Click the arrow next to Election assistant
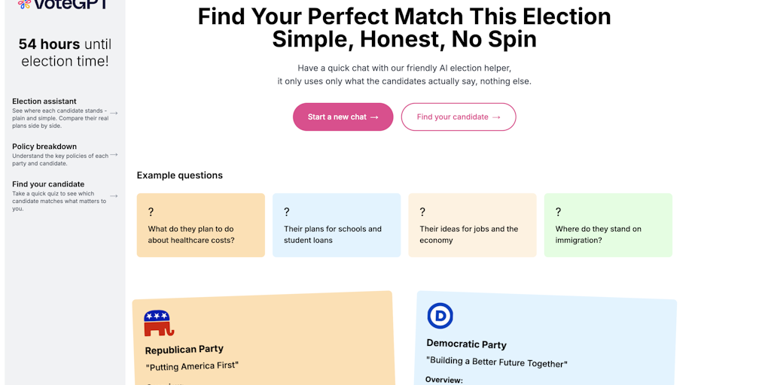This screenshot has width=771, height=385. (114, 114)
